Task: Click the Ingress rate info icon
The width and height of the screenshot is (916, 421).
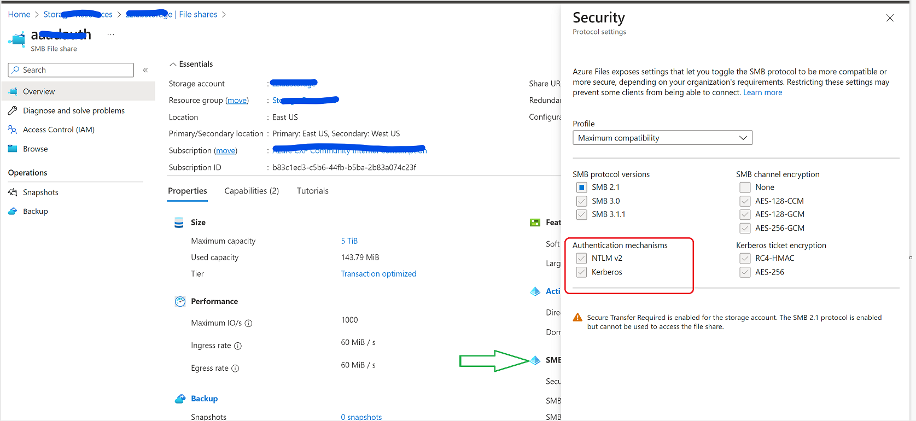Action: click(238, 346)
